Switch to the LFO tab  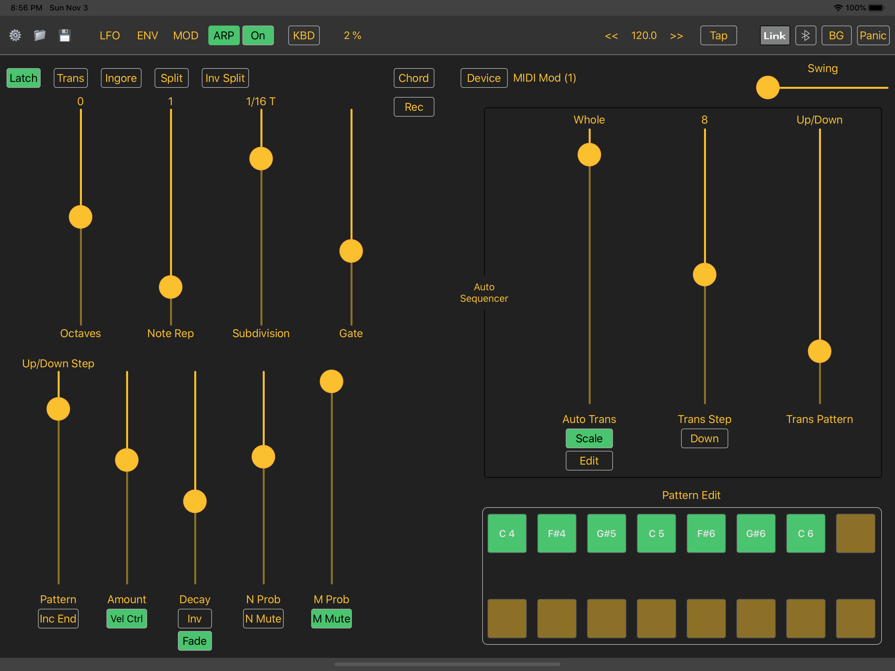110,36
